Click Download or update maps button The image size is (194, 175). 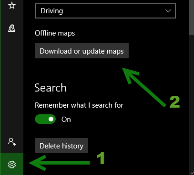[x=82, y=51]
